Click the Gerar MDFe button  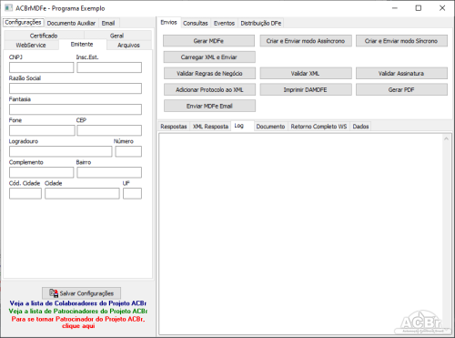(x=208, y=41)
